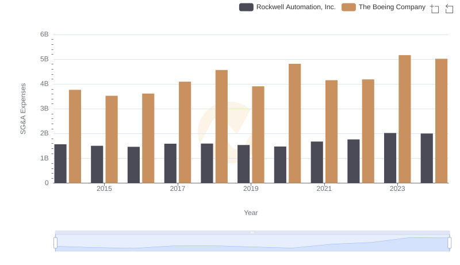Viewport: 460px width, 265px height.
Task: Click the Boeing bar for 2019
Action: click(x=258, y=135)
